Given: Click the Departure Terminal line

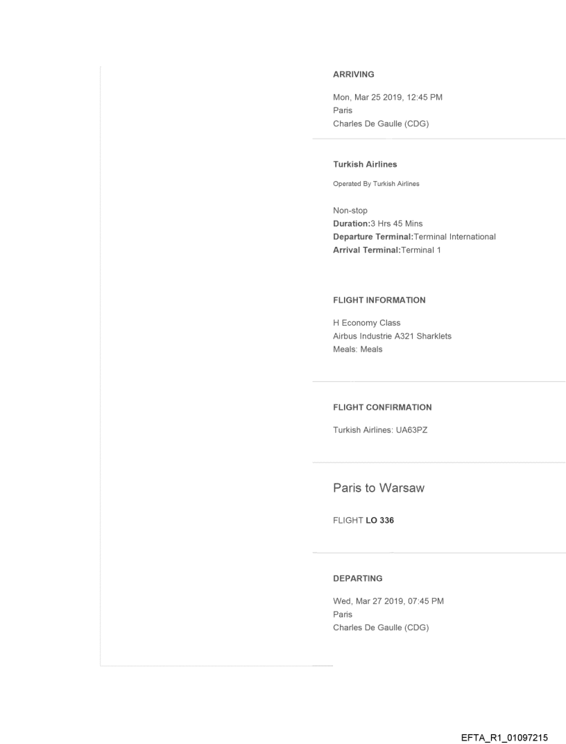Looking at the screenshot, I should (x=414, y=236).
